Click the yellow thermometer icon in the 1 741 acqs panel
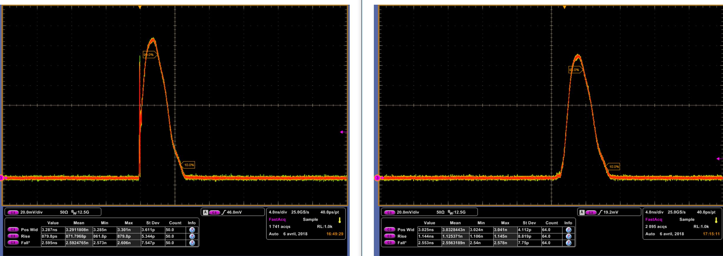Image resolution: width=723 pixels, height=256 pixels. click(339, 220)
